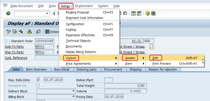Switch to the Reason for rejection tab
Screen dimensions: 210x101
(x=163, y=70)
